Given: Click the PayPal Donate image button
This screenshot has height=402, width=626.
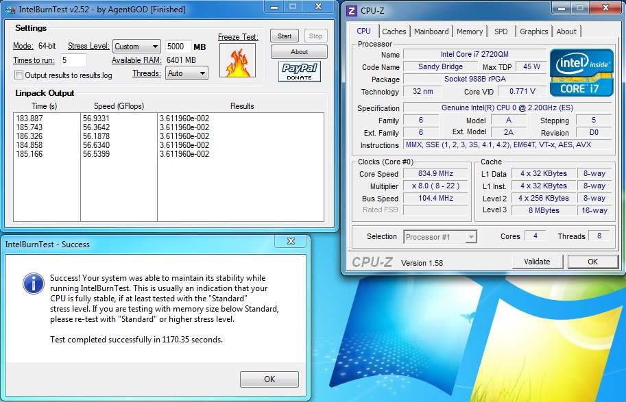Looking at the screenshot, I should click(x=300, y=71).
